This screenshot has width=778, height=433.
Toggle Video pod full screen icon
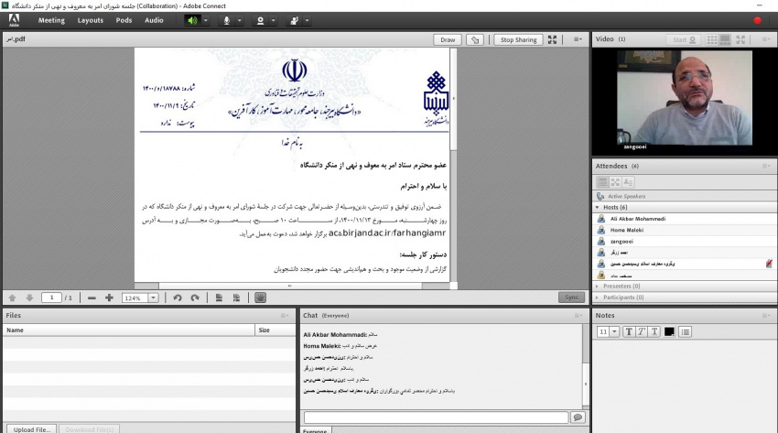[740, 39]
